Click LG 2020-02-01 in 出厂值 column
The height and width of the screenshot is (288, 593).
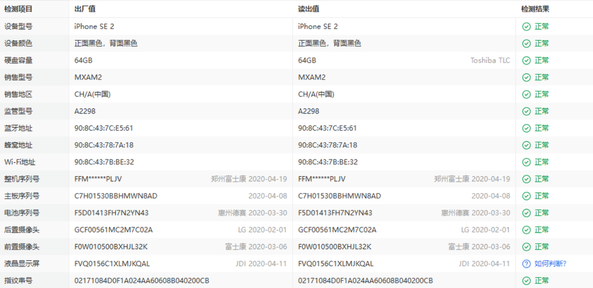[x=262, y=230]
